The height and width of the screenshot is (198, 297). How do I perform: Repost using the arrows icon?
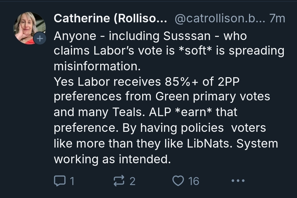pyautogui.click(x=119, y=181)
